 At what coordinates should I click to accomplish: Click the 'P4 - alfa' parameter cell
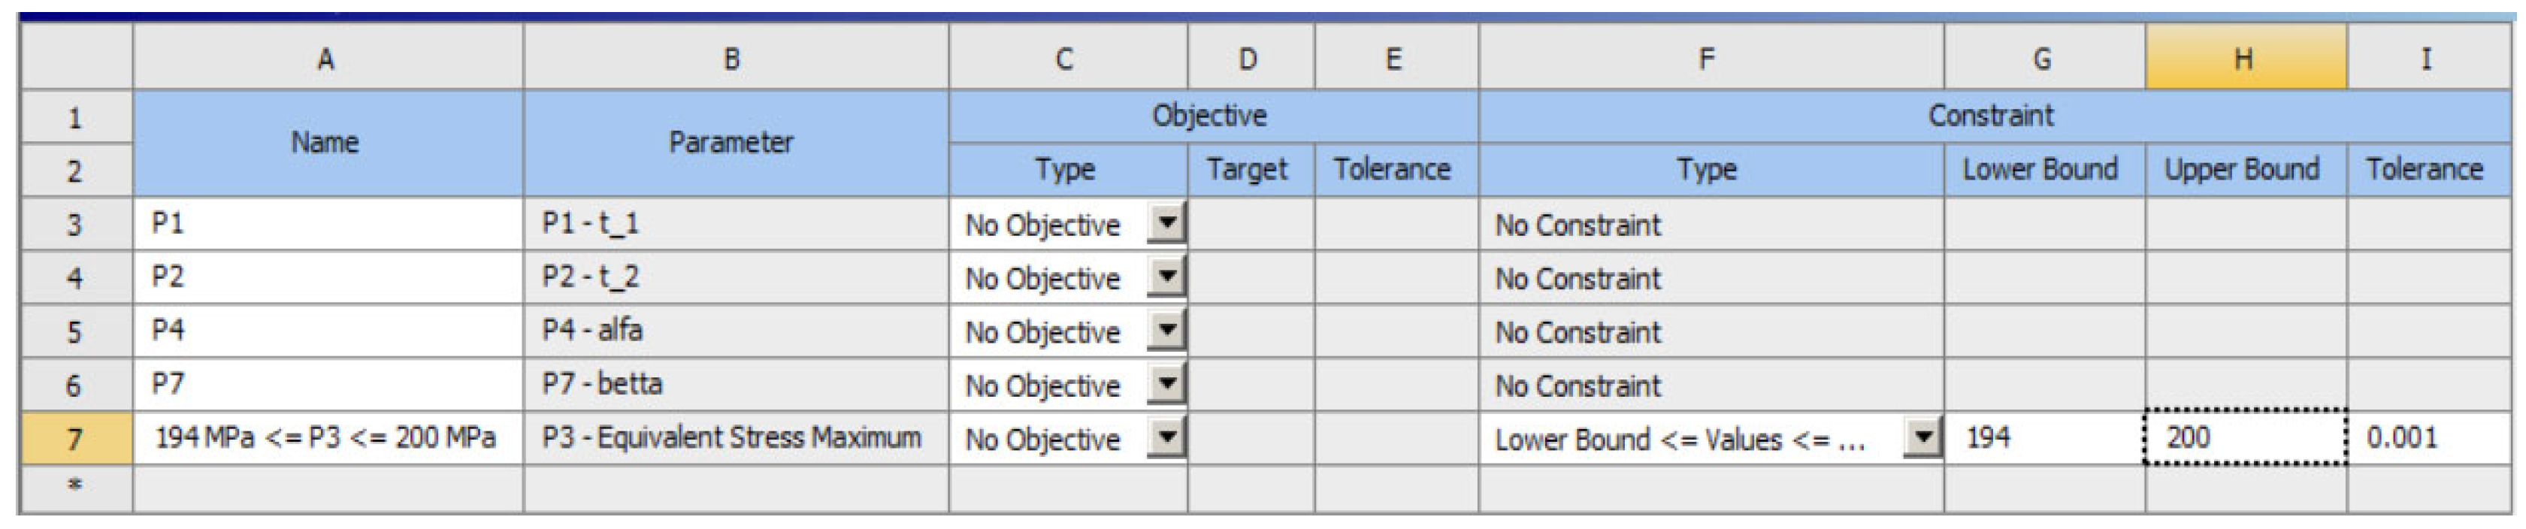pyautogui.click(x=736, y=330)
